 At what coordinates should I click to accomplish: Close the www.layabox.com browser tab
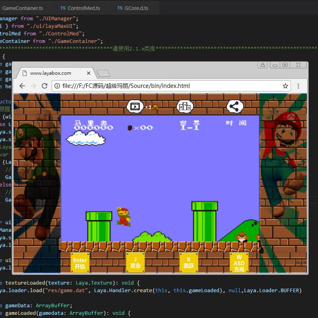pyautogui.click(x=89, y=73)
